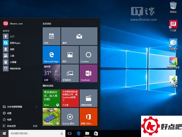Open the 手机助手 tile
The width and height of the screenshot is (182, 137).
[70, 73]
